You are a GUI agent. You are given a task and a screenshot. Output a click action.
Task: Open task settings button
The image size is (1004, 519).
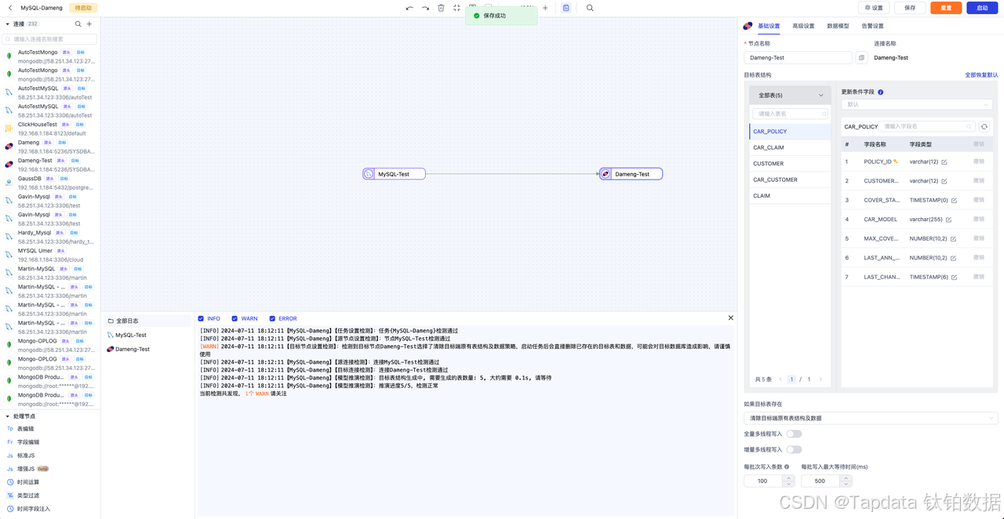click(874, 8)
